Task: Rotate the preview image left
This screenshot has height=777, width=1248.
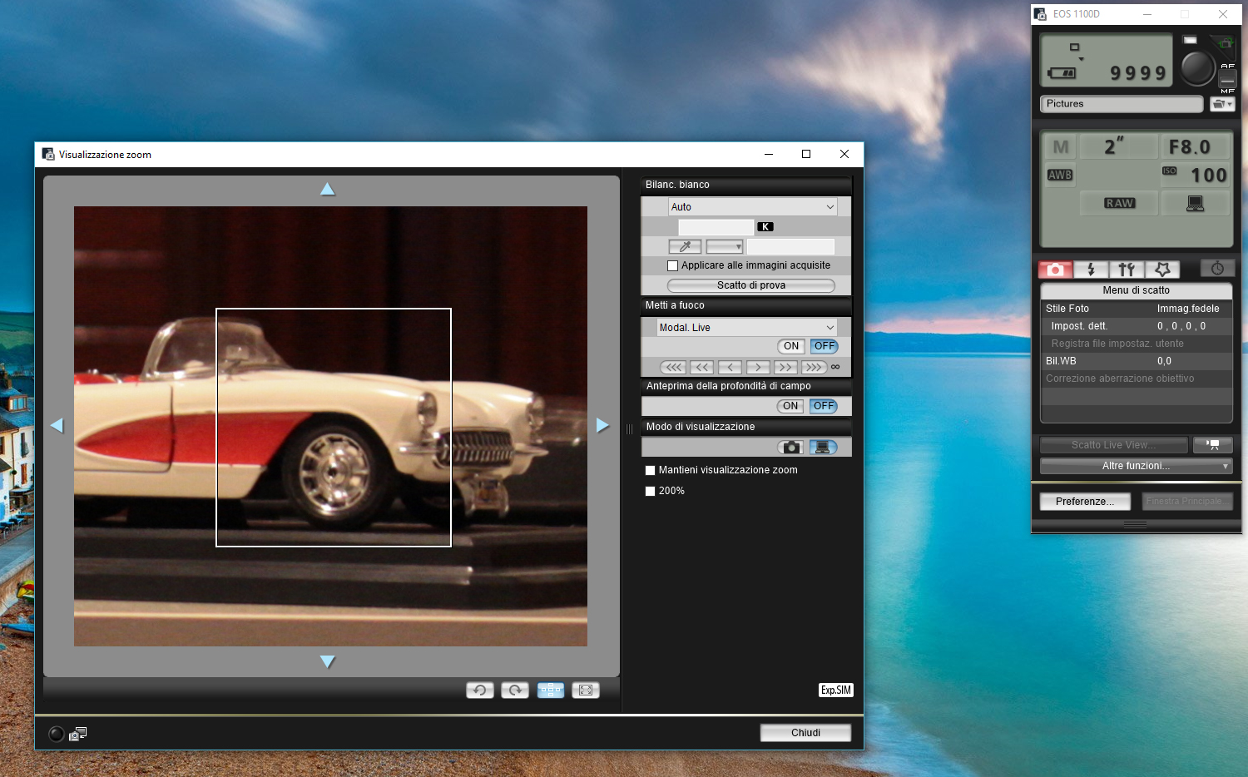Action: click(480, 690)
